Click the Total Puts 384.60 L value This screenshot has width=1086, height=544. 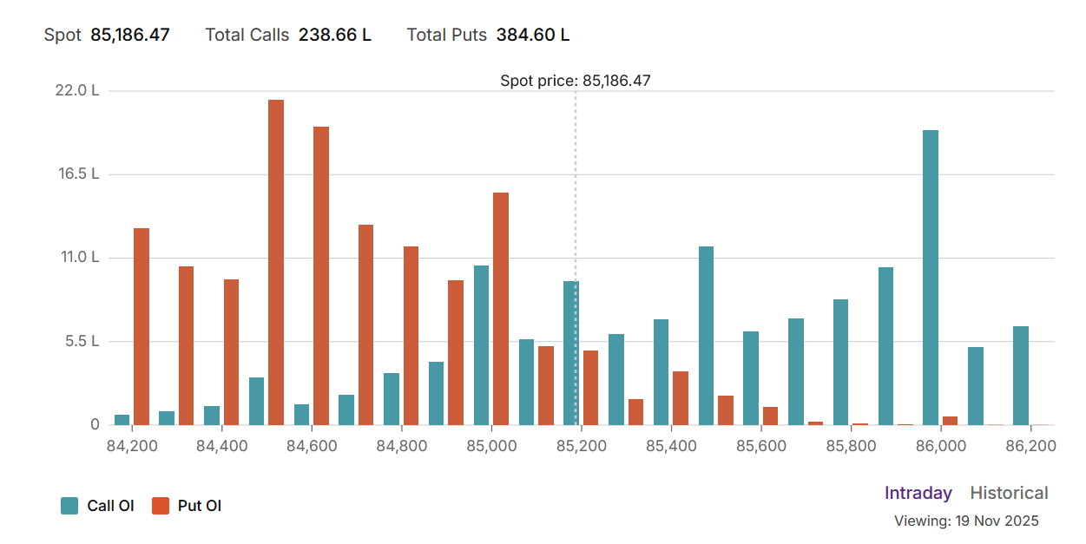click(x=533, y=36)
